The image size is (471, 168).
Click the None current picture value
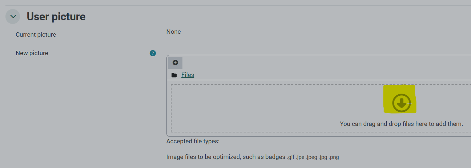[x=173, y=32]
